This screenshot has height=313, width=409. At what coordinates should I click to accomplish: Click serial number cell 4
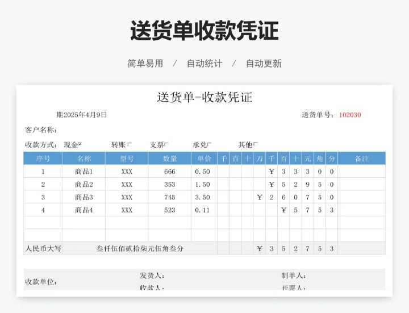43,210
